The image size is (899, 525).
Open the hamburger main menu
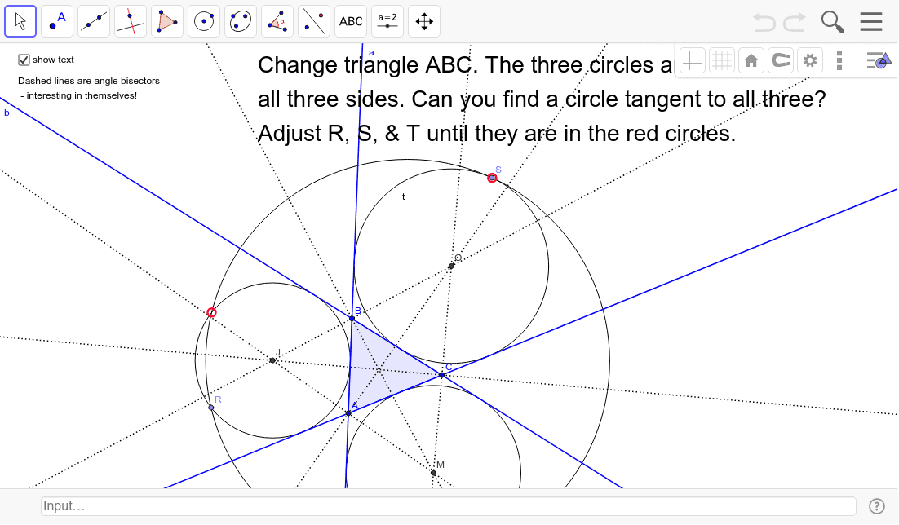871,22
